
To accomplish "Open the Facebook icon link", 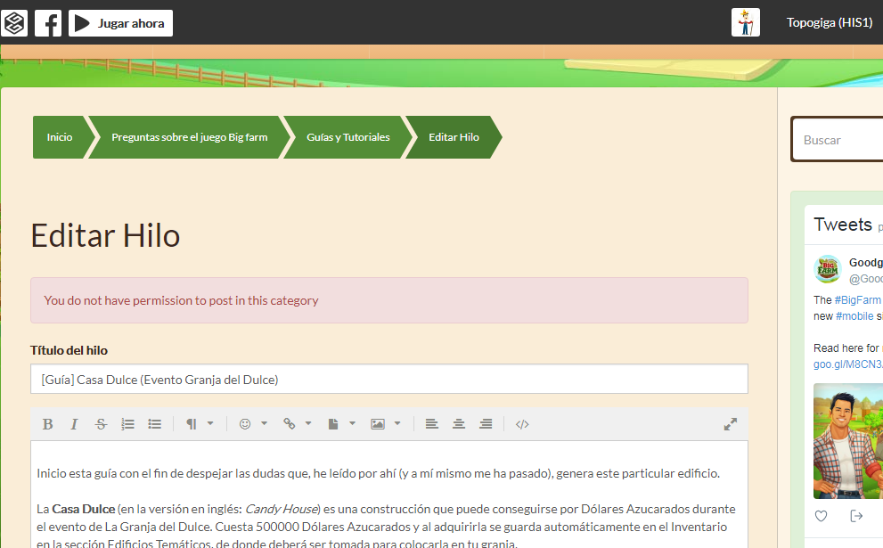I will (x=48, y=23).
